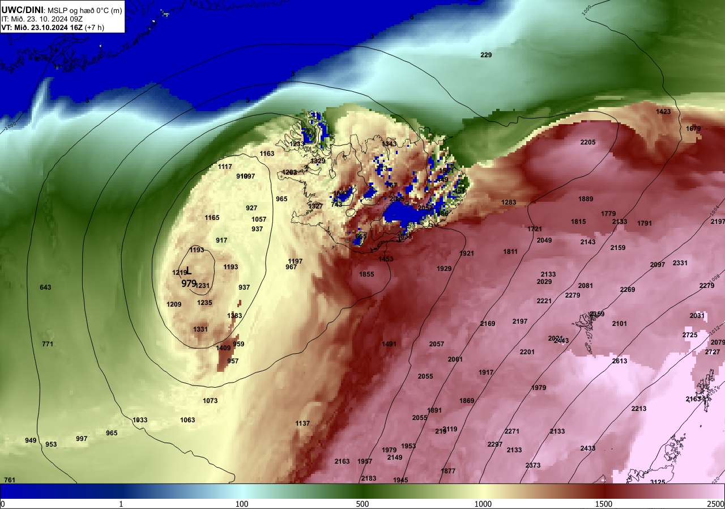725x509 pixels.
Task: Click the 1500 label on the color scale
Action: coord(604,504)
